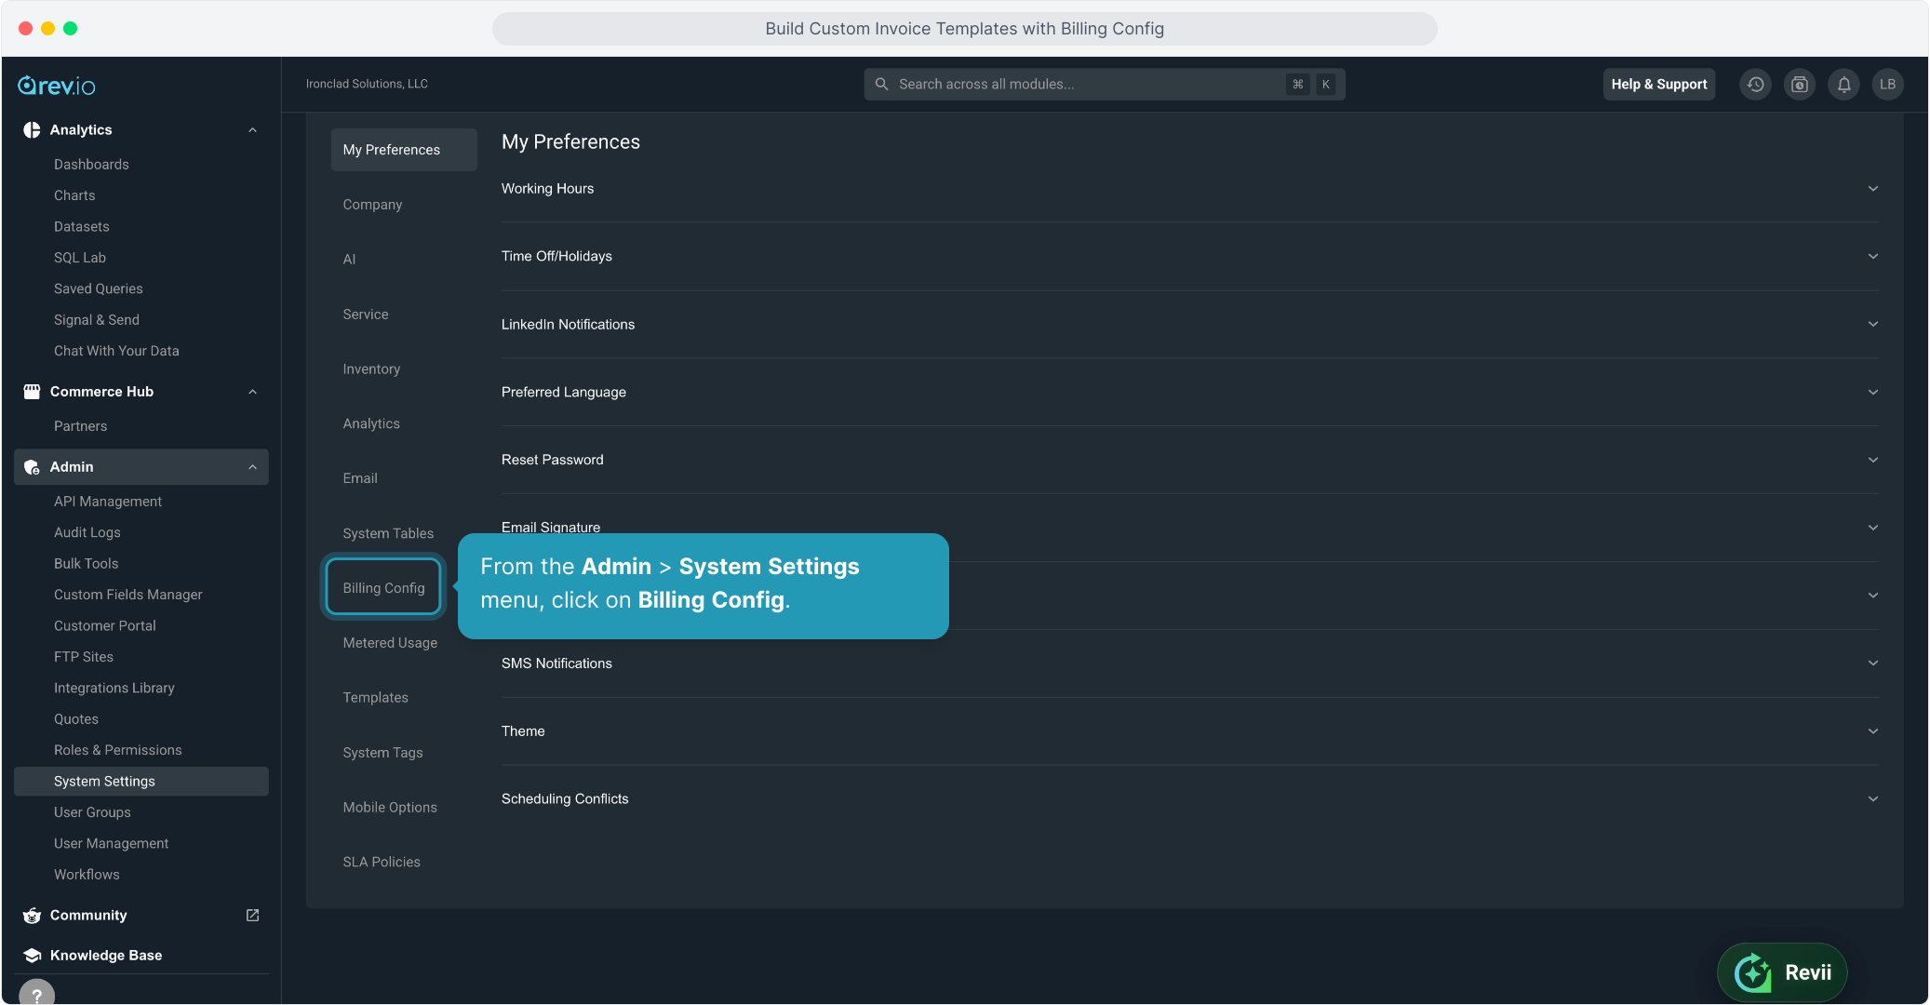This screenshot has height=1005, width=1930.
Task: Click the timer clipboard icon in header
Action: tap(1800, 85)
